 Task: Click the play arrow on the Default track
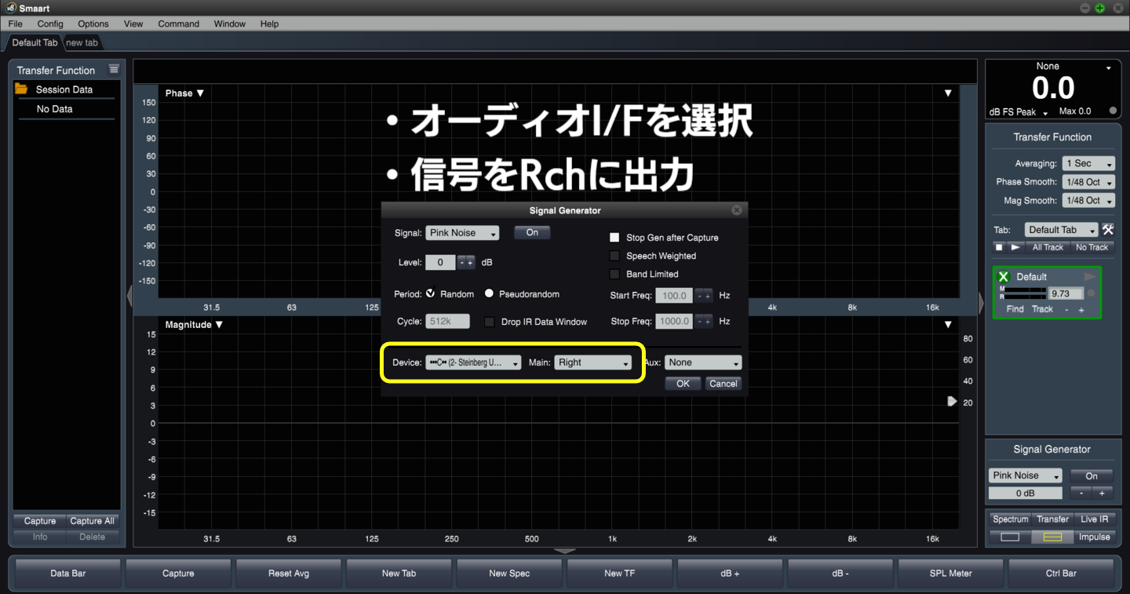1089,276
